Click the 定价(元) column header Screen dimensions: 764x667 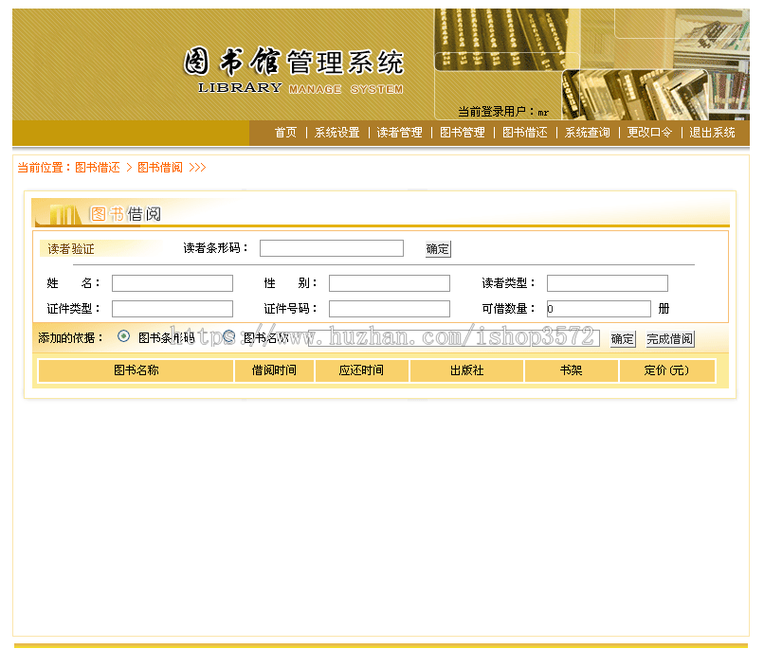[666, 370]
